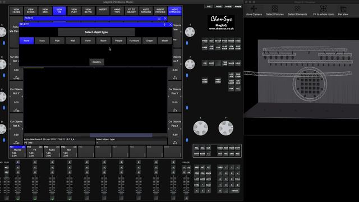Activate Select Fixtures in visualiser toolbar

(x=275, y=11)
